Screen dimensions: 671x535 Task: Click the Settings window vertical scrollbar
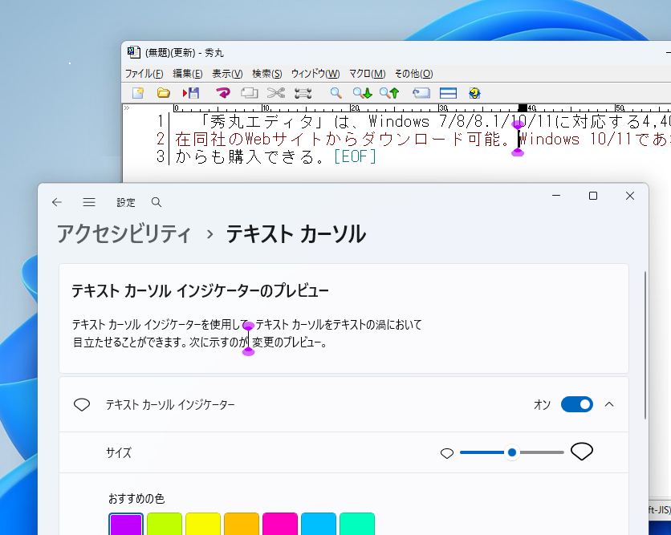click(645, 345)
